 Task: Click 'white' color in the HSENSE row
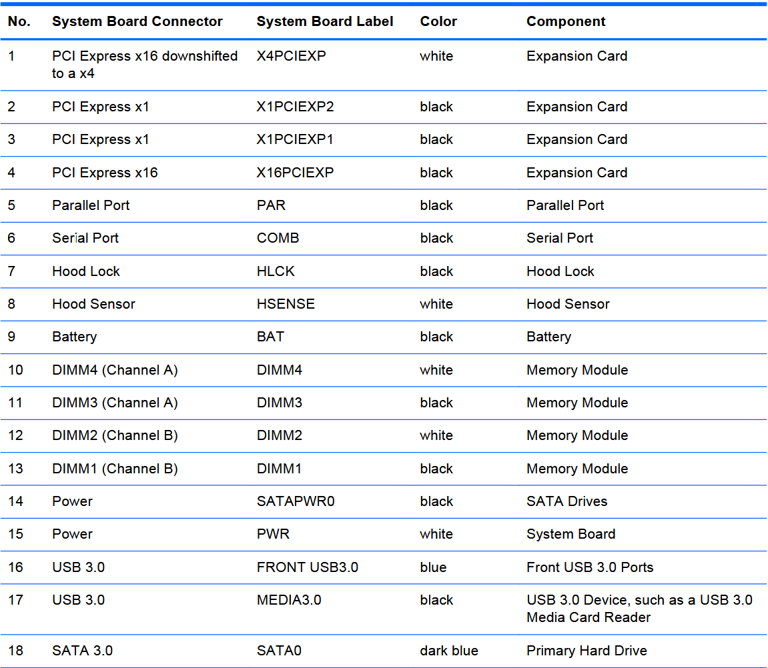[x=436, y=305]
